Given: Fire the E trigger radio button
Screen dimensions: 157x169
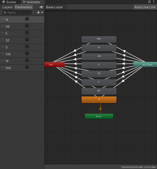Looking at the screenshot, I should [x=27, y=33].
